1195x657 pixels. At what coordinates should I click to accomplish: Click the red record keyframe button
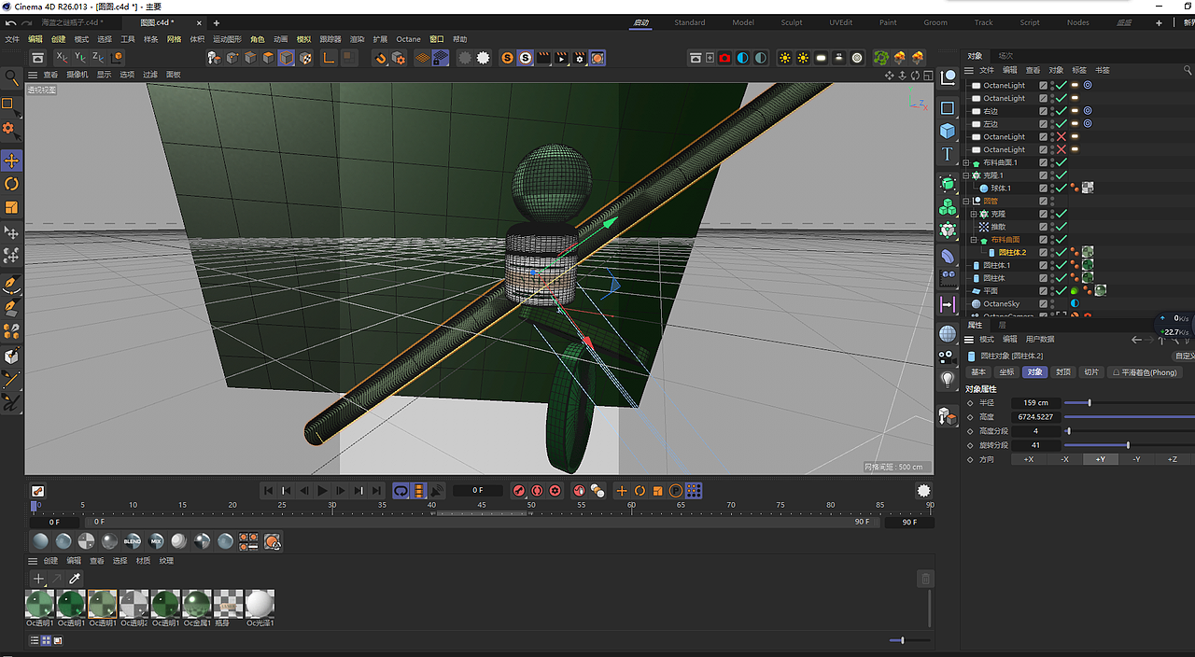click(x=519, y=491)
